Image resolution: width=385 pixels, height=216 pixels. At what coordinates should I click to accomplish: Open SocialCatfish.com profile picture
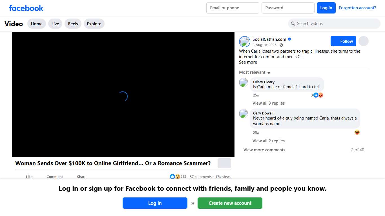pos(244,42)
